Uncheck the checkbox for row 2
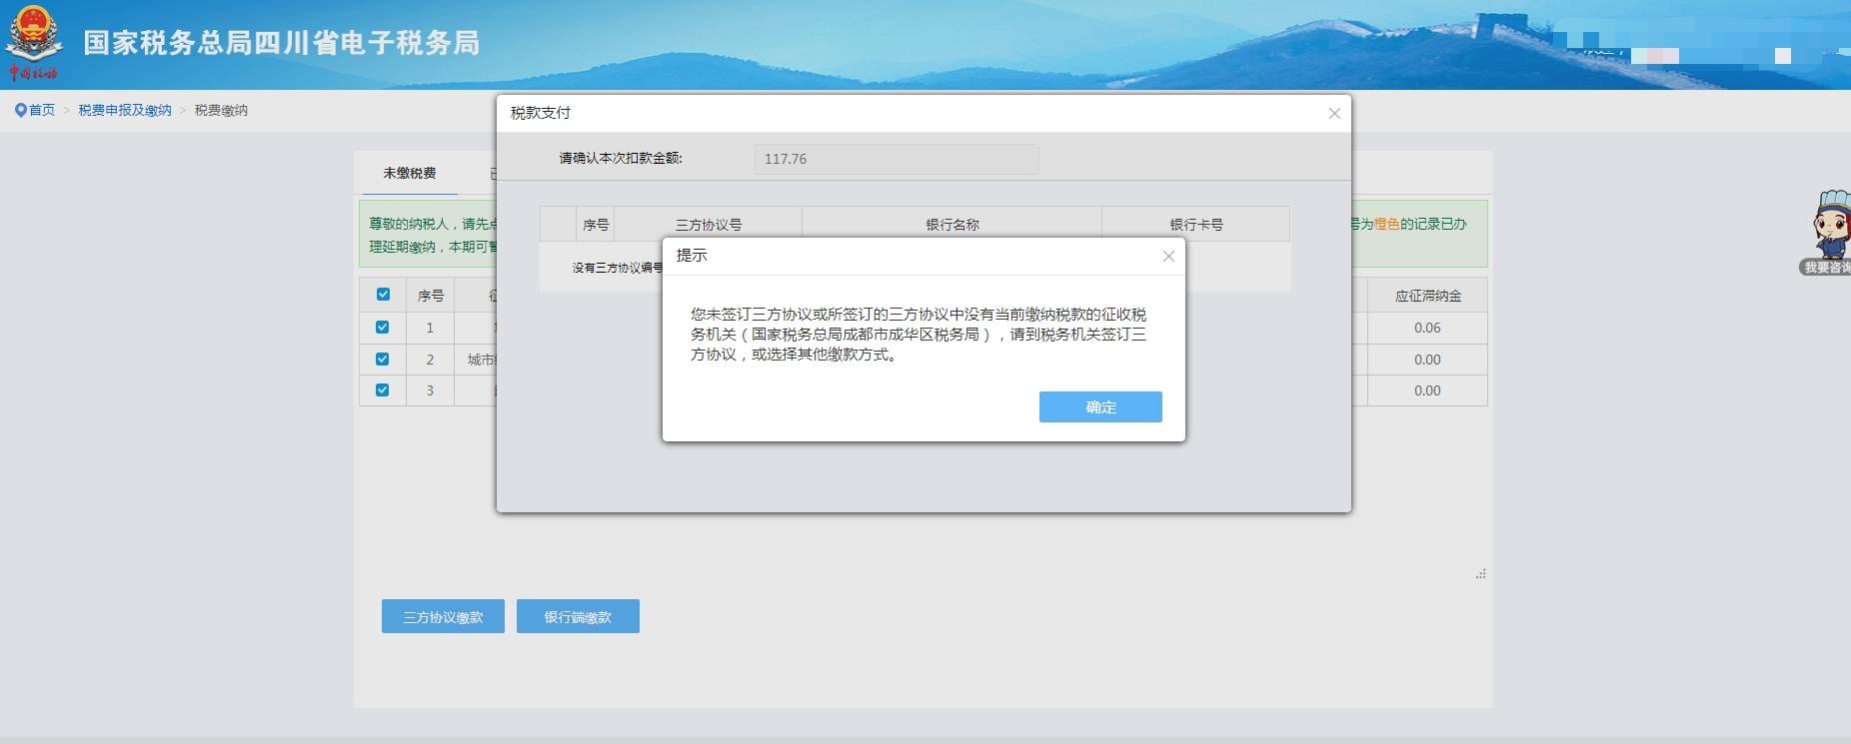Screen dimensions: 1851x744 (x=383, y=360)
